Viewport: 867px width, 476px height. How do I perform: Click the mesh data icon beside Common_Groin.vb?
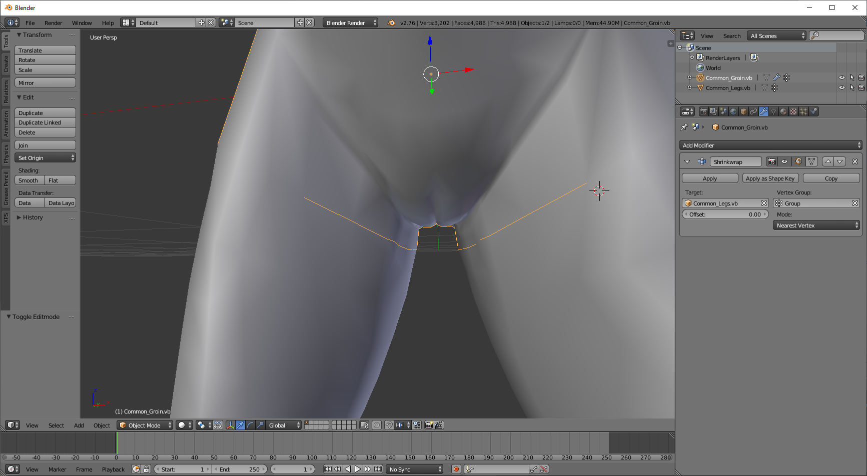click(x=766, y=77)
